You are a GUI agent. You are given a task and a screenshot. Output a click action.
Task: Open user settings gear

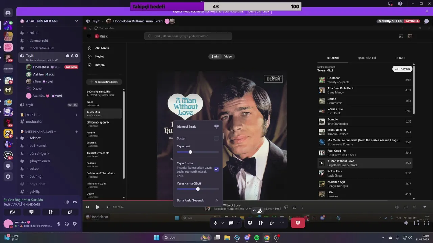[x=75, y=224]
